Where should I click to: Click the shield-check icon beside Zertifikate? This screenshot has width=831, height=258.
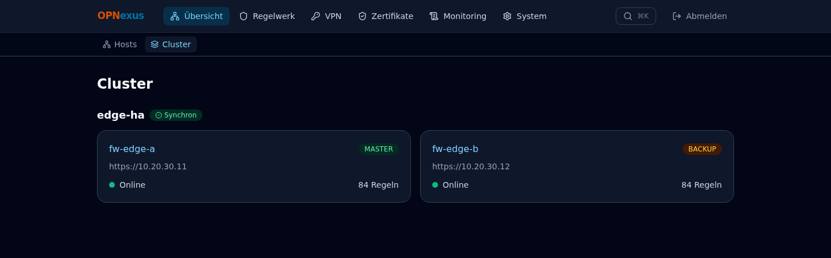pyautogui.click(x=362, y=16)
